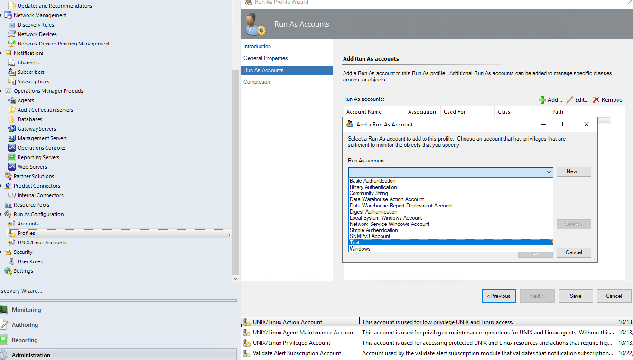Click the Internal Connectors icon

[x=12, y=195]
